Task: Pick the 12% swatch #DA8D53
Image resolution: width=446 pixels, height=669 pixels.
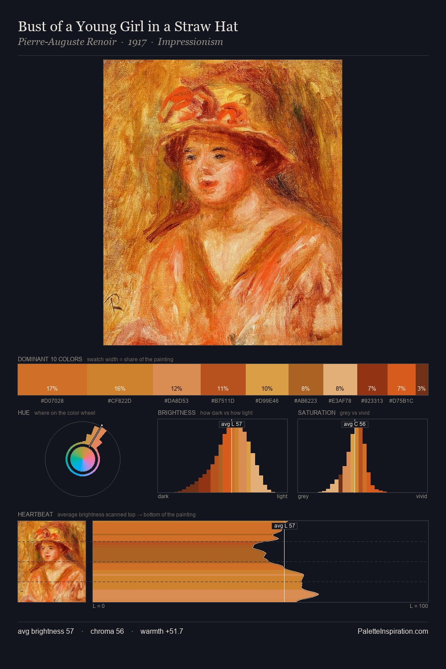Action: [x=177, y=380]
